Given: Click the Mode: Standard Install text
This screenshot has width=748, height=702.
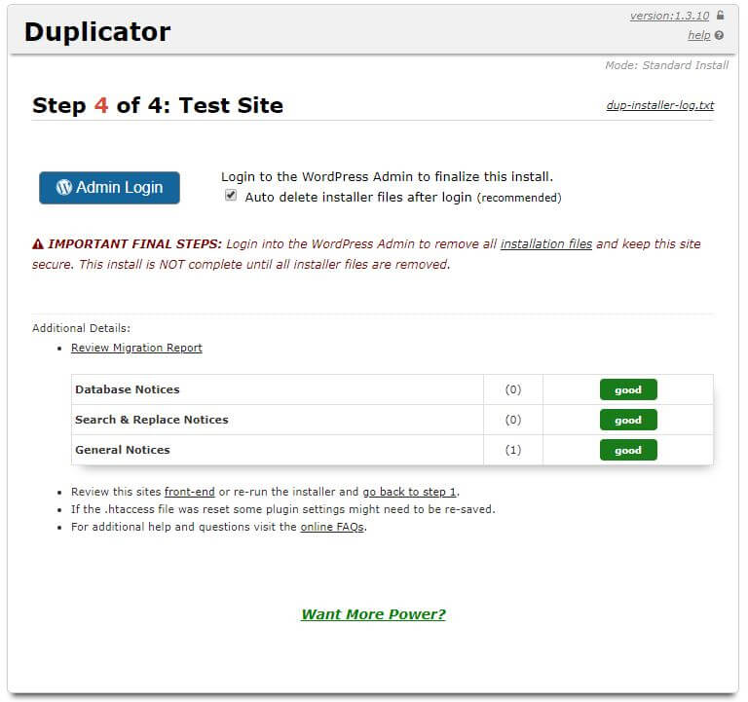Looking at the screenshot, I should (x=666, y=65).
